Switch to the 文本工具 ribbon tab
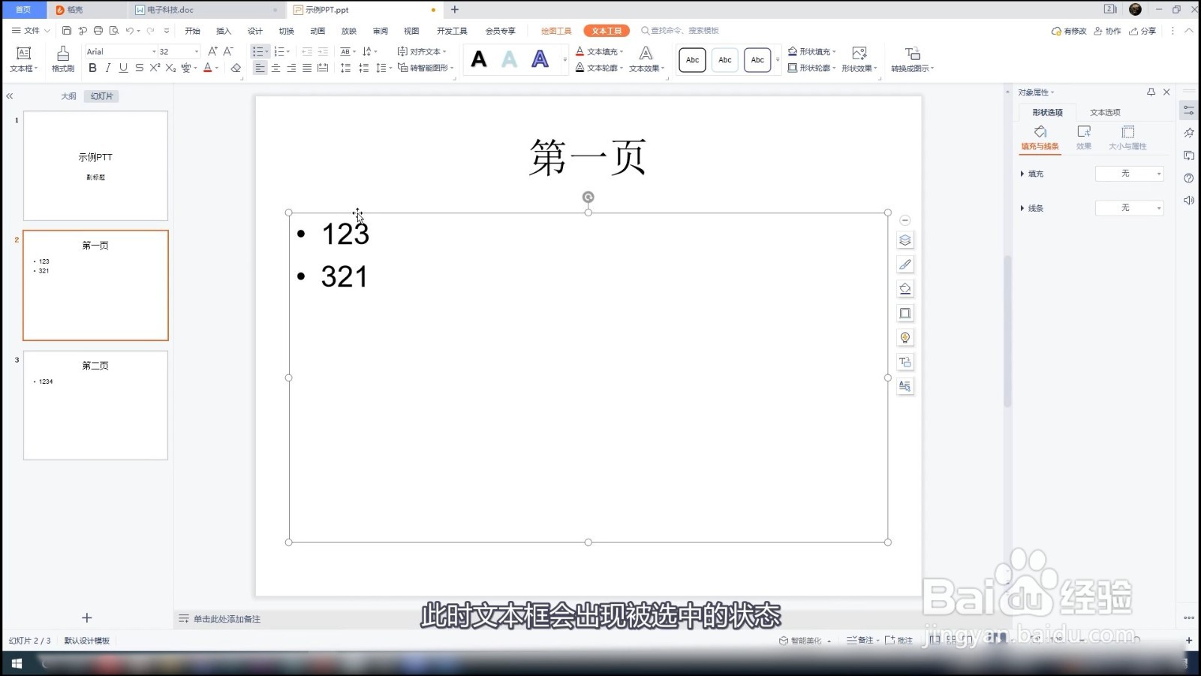Screen dimensions: 1201x676 pyautogui.click(x=607, y=31)
